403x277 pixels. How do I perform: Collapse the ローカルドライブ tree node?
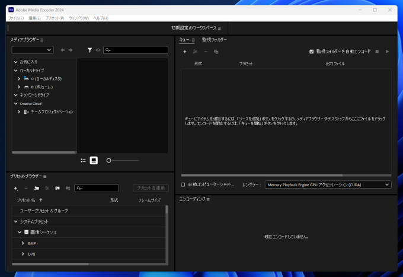(15, 71)
